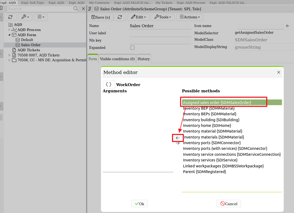
Task: Click the arrow next to Icon name field
Action: (288, 26)
